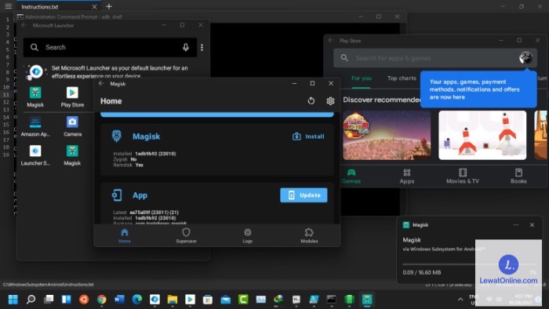Viewport: 549px width, 309px height.
Task: Open Books section in Play Store
Action: [518, 176]
